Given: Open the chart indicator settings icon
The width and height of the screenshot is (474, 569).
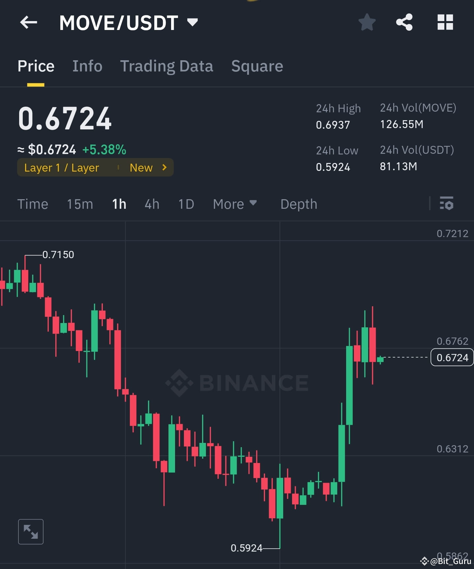Looking at the screenshot, I should pos(447,204).
